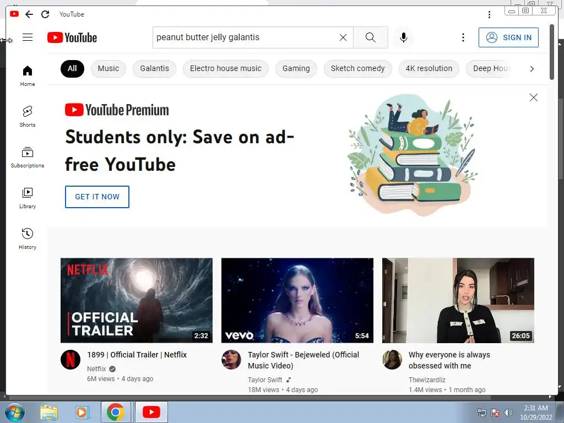Select the All filter chip
Screen dimensions: 564x423
72,68
